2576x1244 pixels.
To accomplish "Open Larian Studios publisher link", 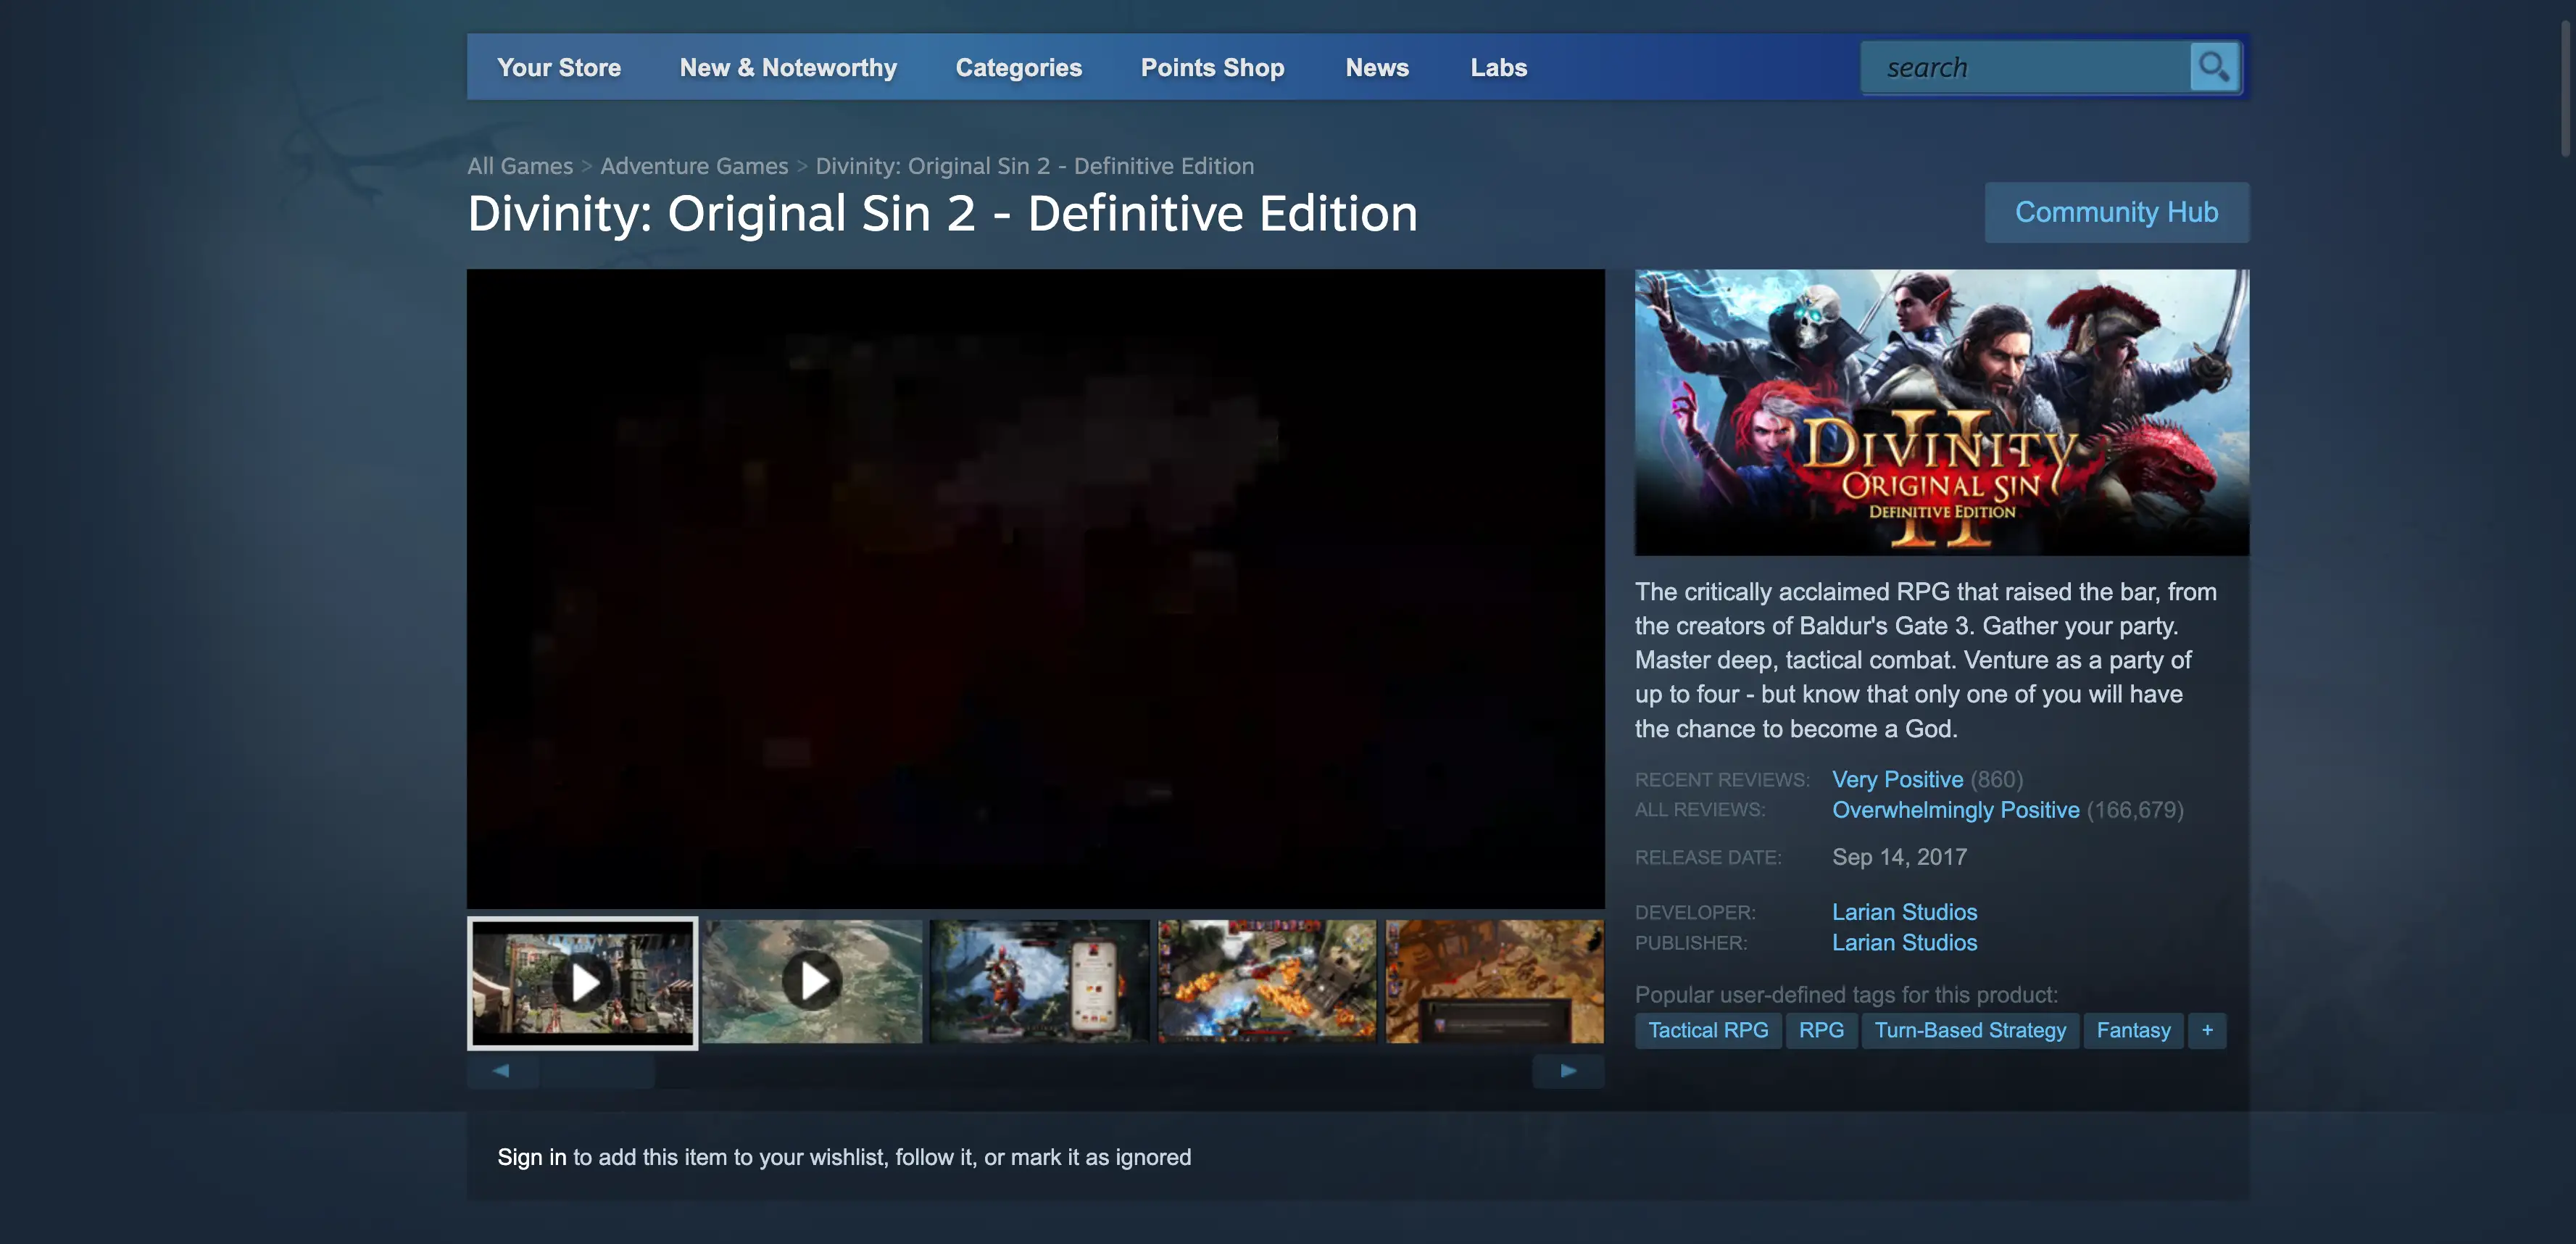I will 1904,942.
